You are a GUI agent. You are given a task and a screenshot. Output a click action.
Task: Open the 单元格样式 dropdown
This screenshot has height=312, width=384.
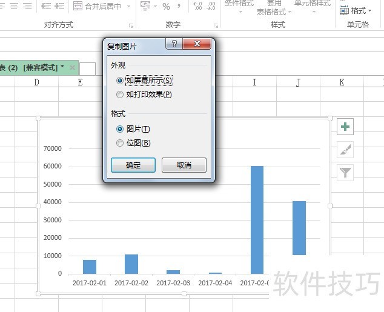coord(313,7)
